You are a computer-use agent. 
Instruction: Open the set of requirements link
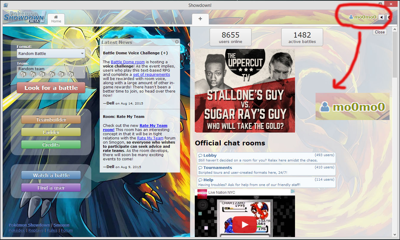pos(152,74)
